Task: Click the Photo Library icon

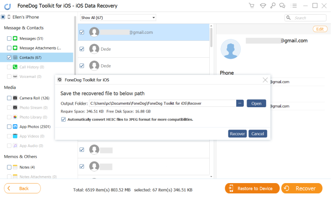Action: [x=15, y=117]
